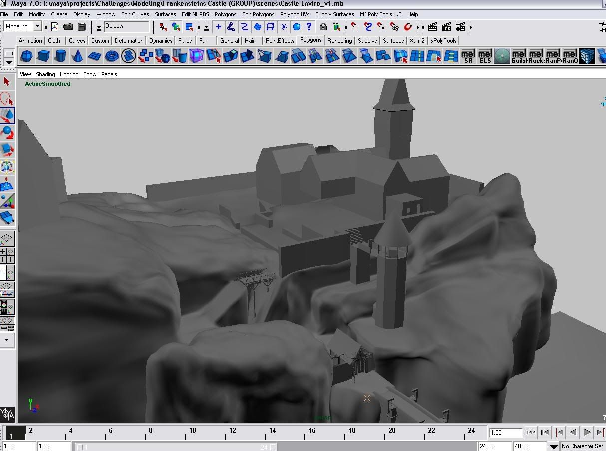Run the mel SR shelf script
The height and width of the screenshot is (451, 606).
pyautogui.click(x=468, y=56)
